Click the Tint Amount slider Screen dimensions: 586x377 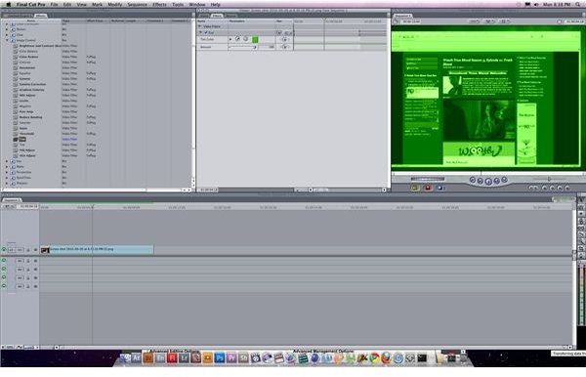click(x=242, y=47)
